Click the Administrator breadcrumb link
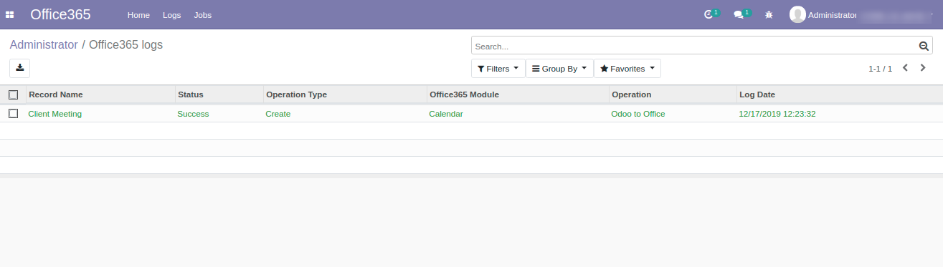This screenshot has height=267, width=943. point(44,44)
